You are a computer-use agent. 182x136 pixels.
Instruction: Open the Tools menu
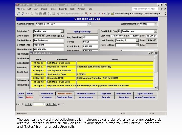point(72,9)
